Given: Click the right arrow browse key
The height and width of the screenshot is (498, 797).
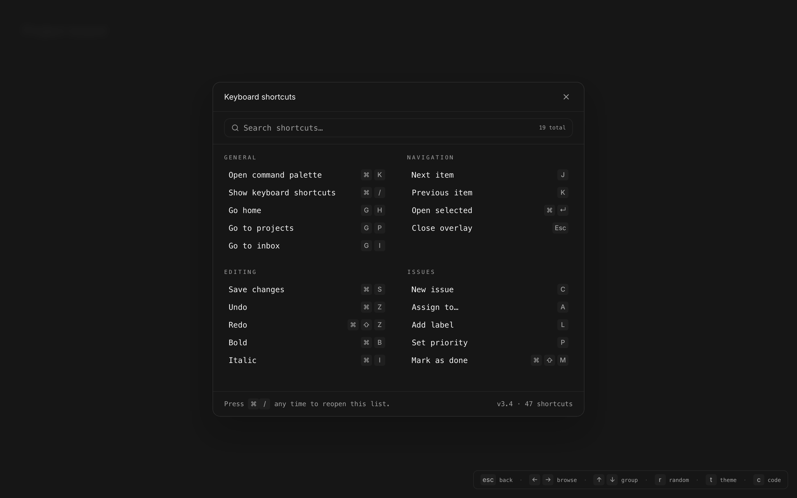Looking at the screenshot, I should [x=548, y=479].
